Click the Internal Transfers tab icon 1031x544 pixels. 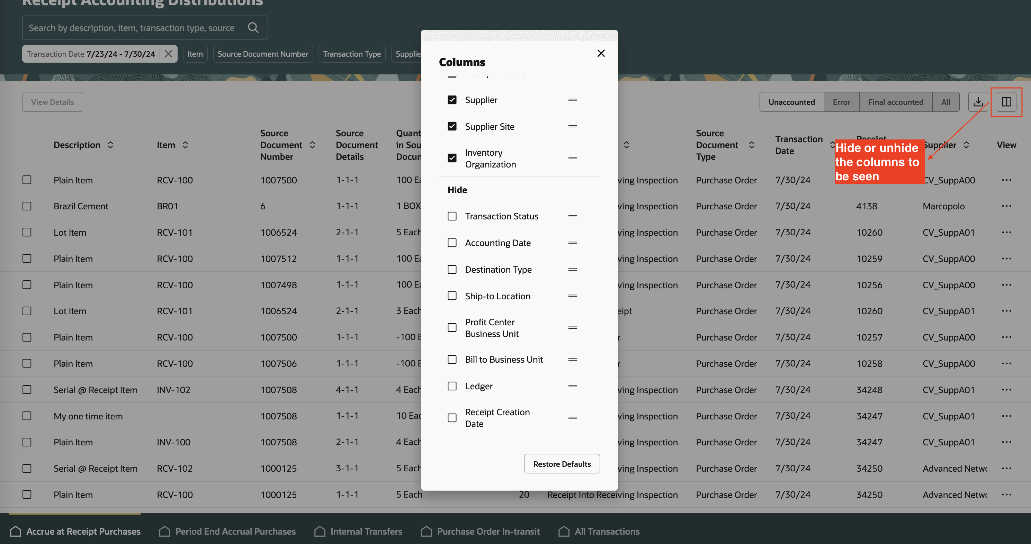pyautogui.click(x=320, y=531)
